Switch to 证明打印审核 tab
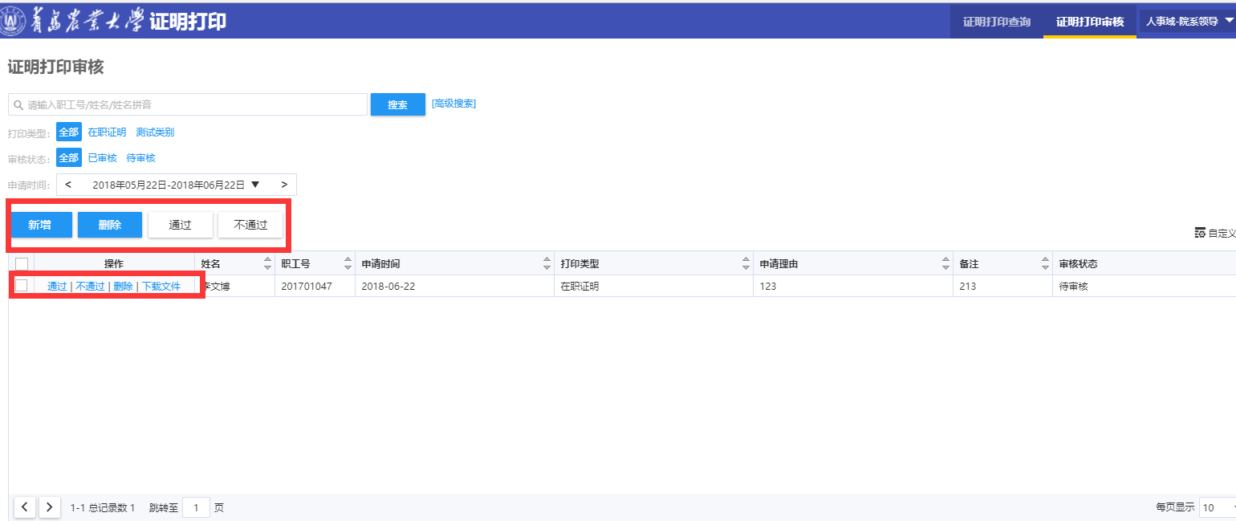 1090,22
